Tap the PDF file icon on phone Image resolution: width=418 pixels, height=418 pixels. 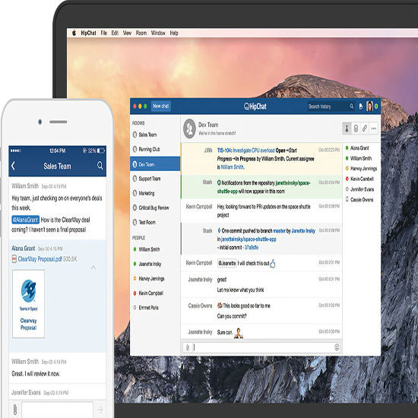[14, 259]
